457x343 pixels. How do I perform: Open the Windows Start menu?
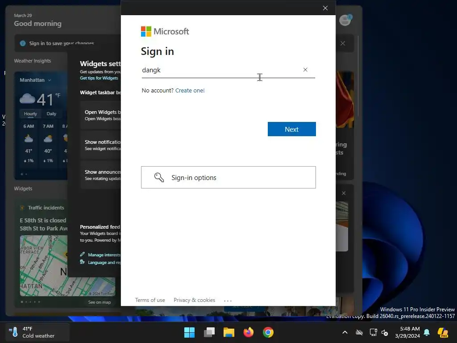(x=189, y=332)
